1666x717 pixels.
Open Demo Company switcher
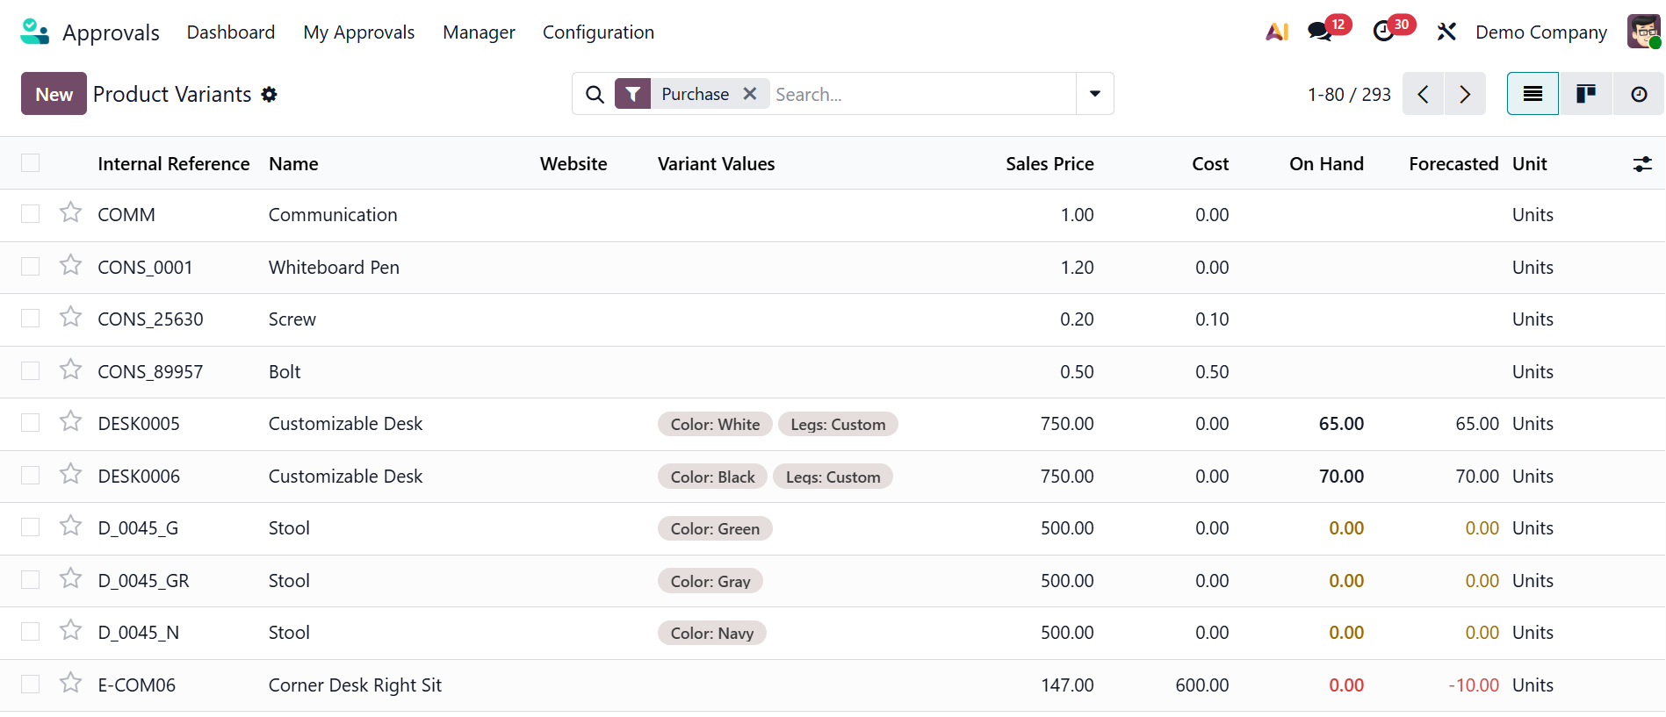(1540, 32)
